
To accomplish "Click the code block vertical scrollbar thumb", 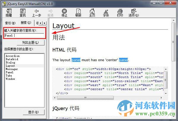I will 166,80.
